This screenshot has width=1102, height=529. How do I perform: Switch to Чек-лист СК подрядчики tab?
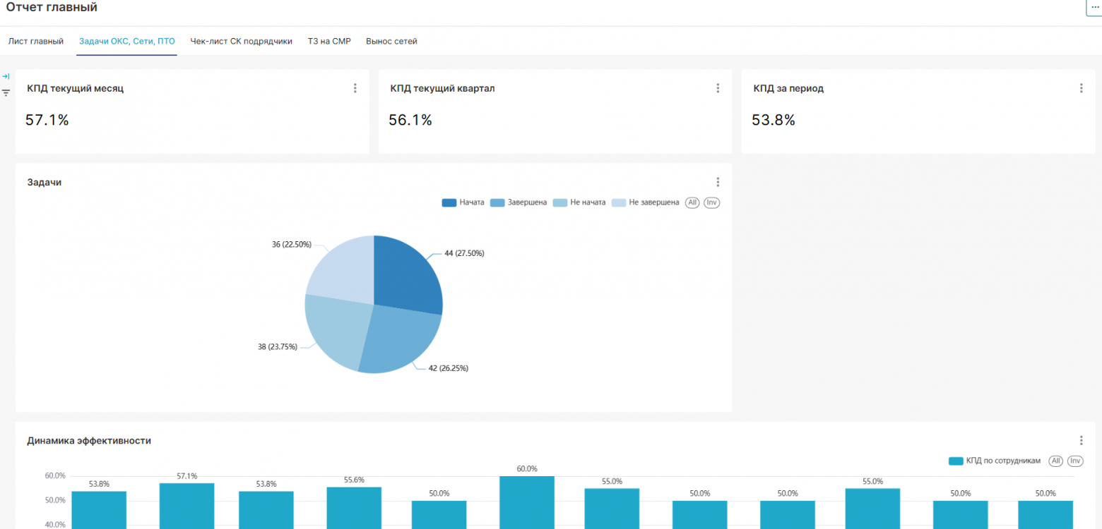[x=241, y=41]
